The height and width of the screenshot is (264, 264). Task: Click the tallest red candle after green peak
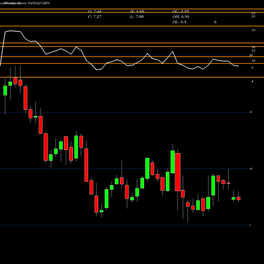(178, 172)
